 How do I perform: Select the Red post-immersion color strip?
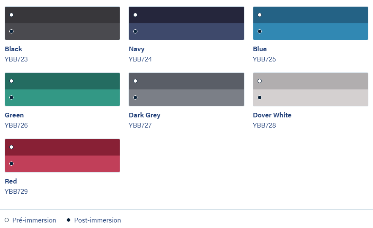pos(62,164)
